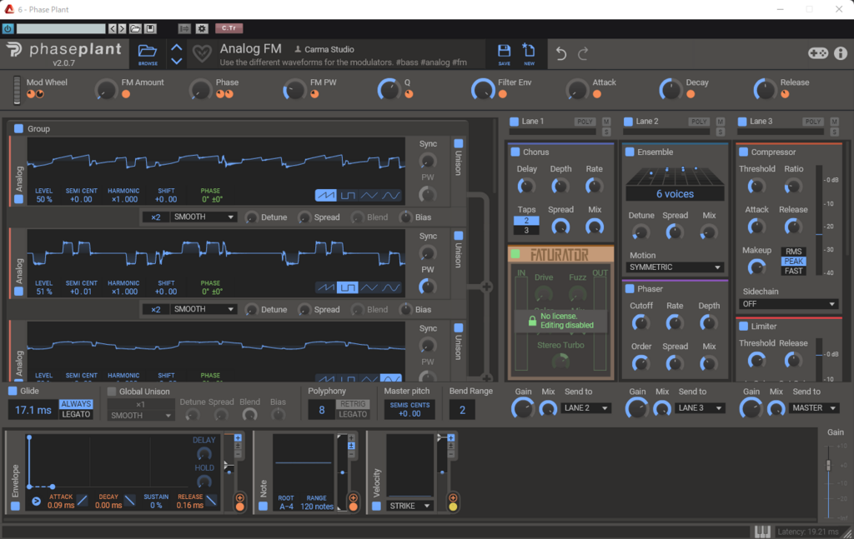Select sine waveform on second Analog oscillator

(391, 287)
